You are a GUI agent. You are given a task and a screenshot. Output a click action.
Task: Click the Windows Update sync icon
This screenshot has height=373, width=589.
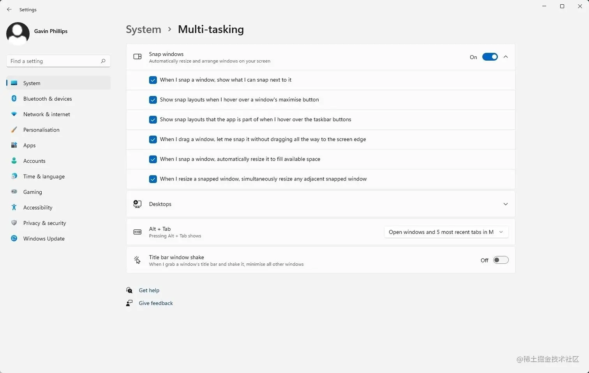[x=14, y=238]
